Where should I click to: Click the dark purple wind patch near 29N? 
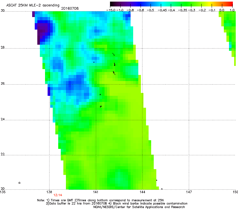pos(43,30)
